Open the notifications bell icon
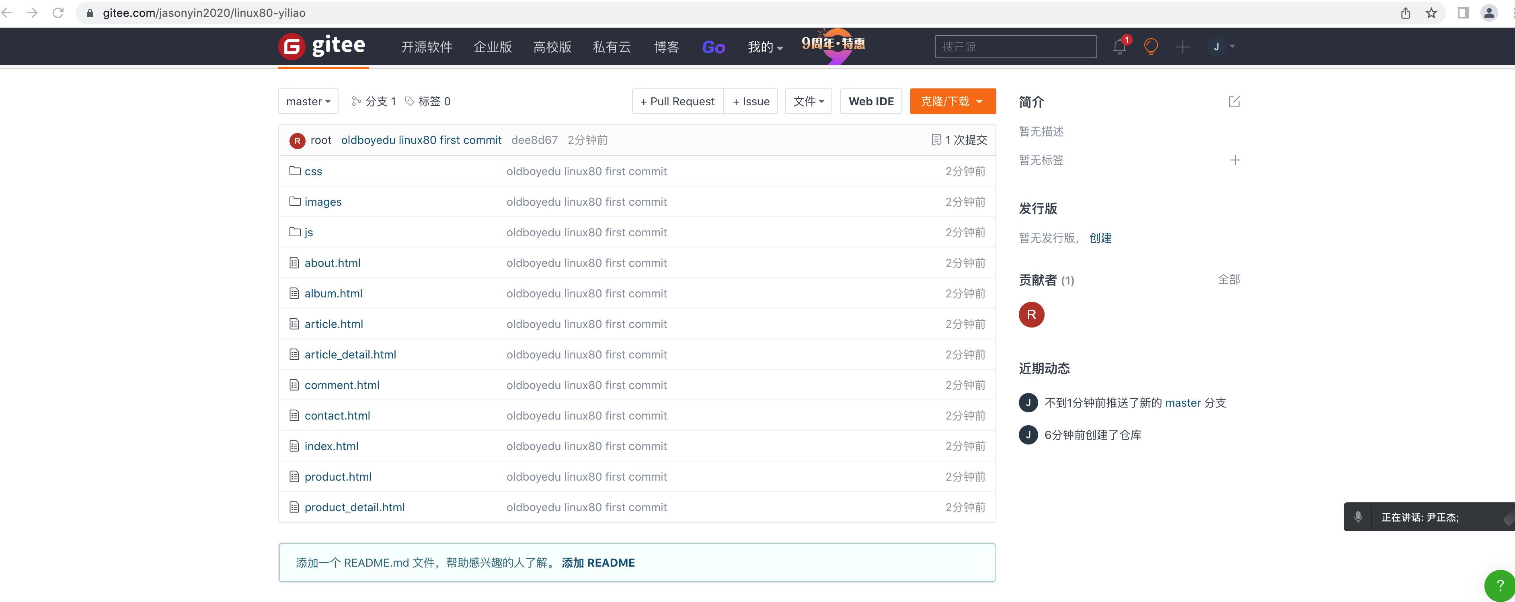This screenshot has width=1515, height=602. (1119, 47)
